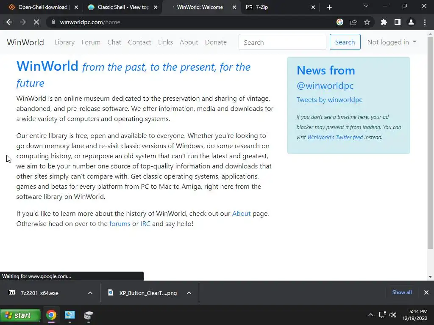Go back using browser back arrow

(9, 22)
